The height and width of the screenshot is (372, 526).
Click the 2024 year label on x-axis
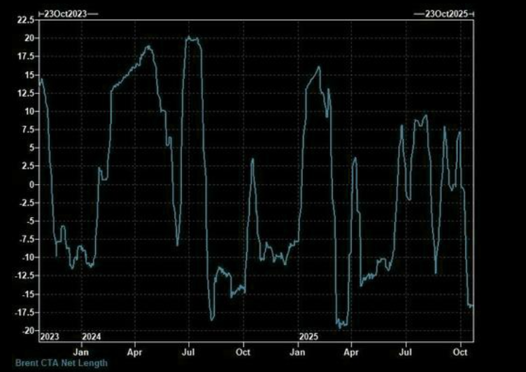(x=92, y=336)
